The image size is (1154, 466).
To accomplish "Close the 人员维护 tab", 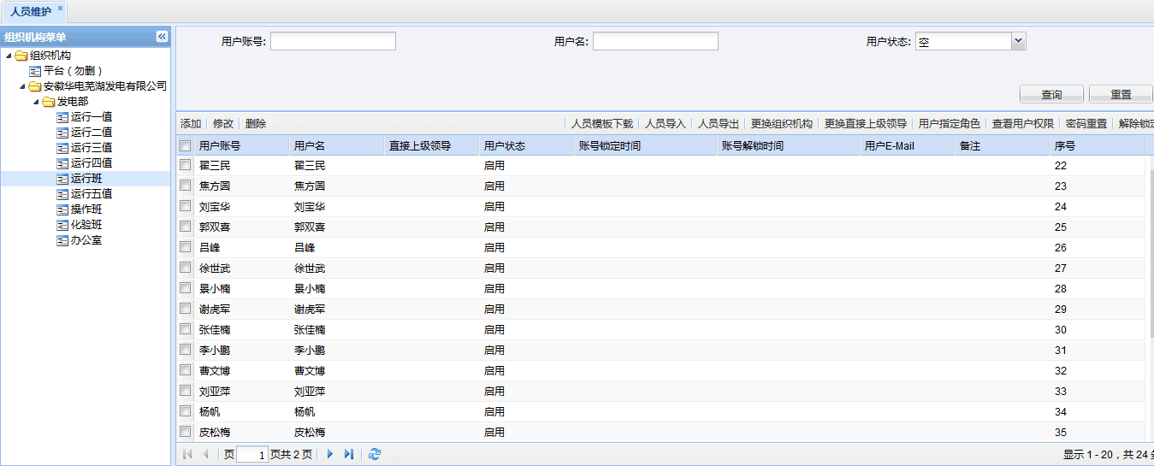I will click(60, 9).
